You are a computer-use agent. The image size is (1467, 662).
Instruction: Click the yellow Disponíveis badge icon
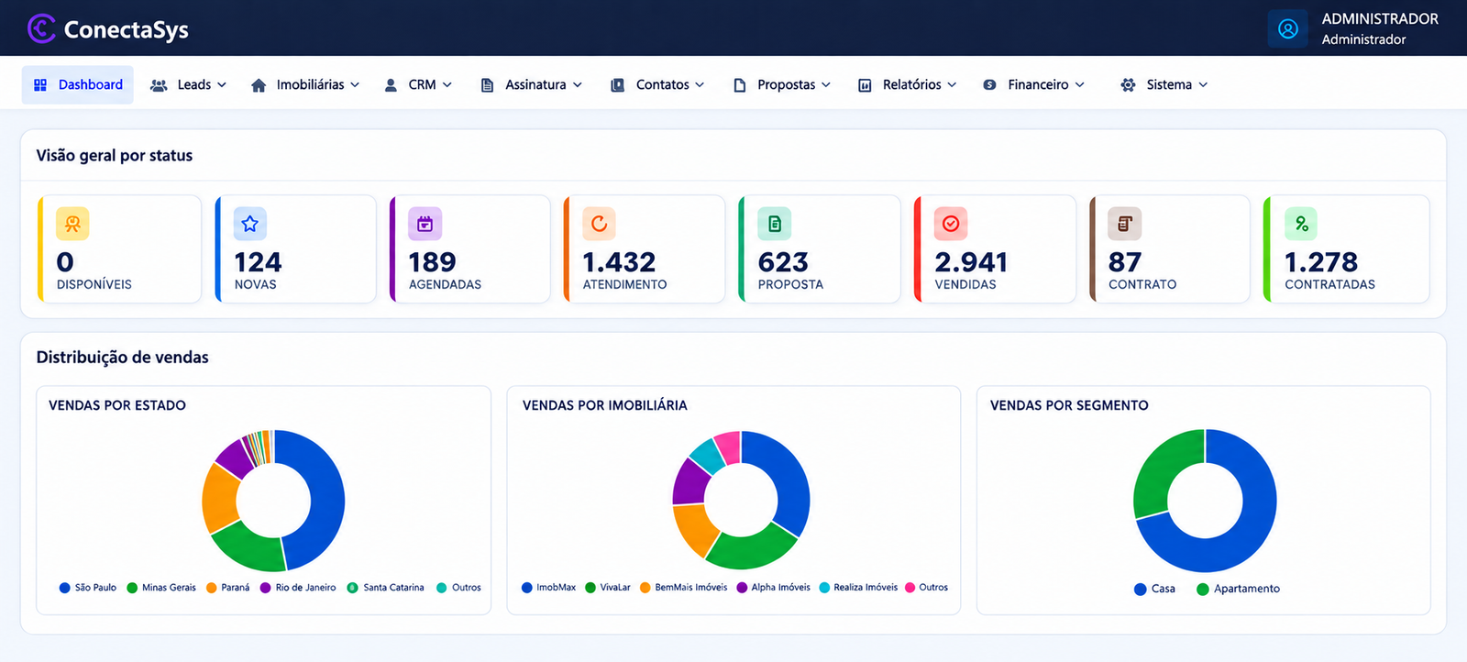click(x=72, y=224)
